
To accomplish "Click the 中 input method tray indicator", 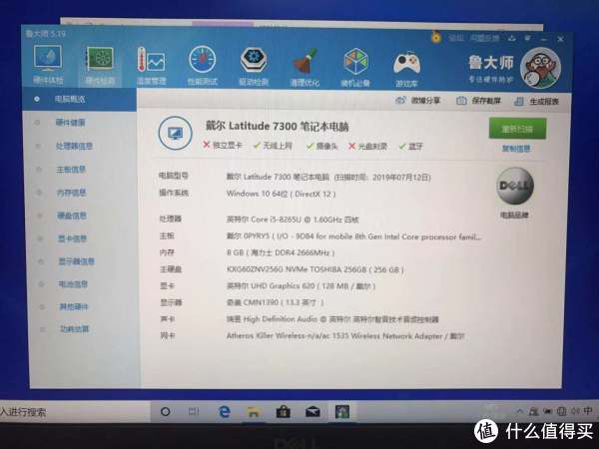I will 588,411.
